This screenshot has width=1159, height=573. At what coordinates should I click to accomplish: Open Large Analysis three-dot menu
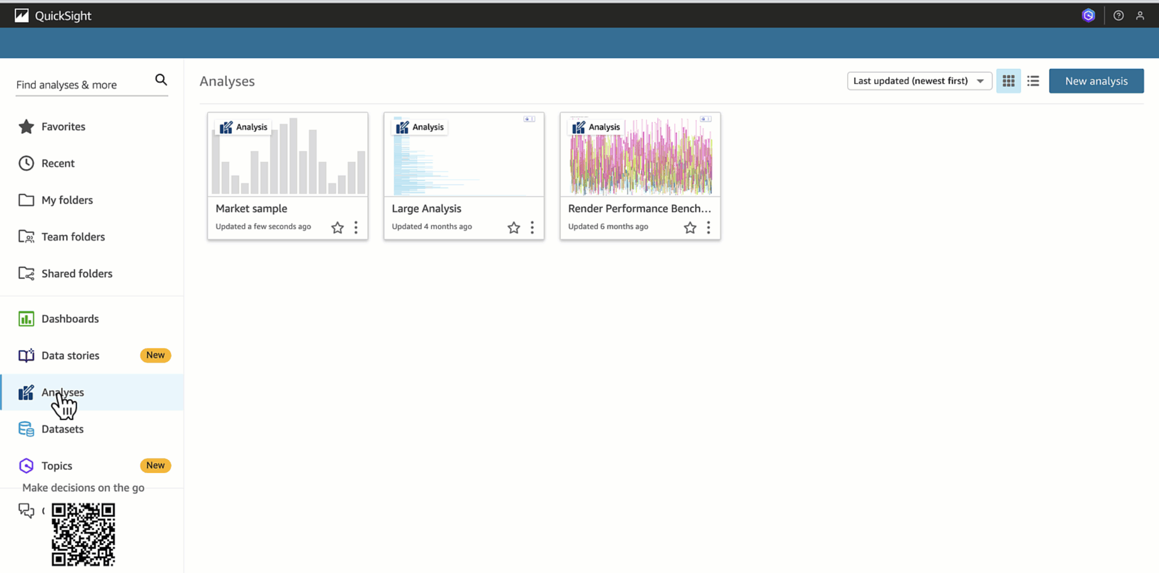532,227
